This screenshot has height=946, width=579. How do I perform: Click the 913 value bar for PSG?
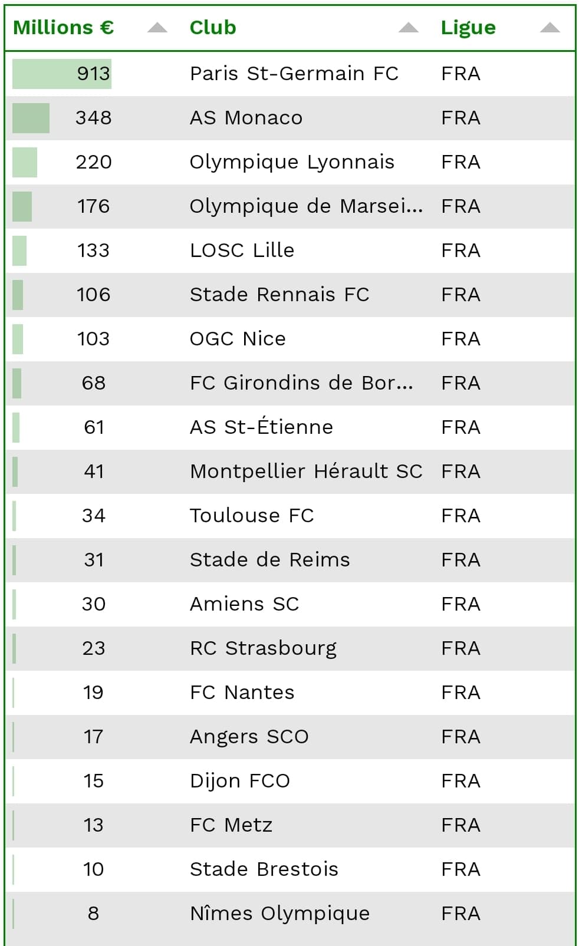pos(62,74)
